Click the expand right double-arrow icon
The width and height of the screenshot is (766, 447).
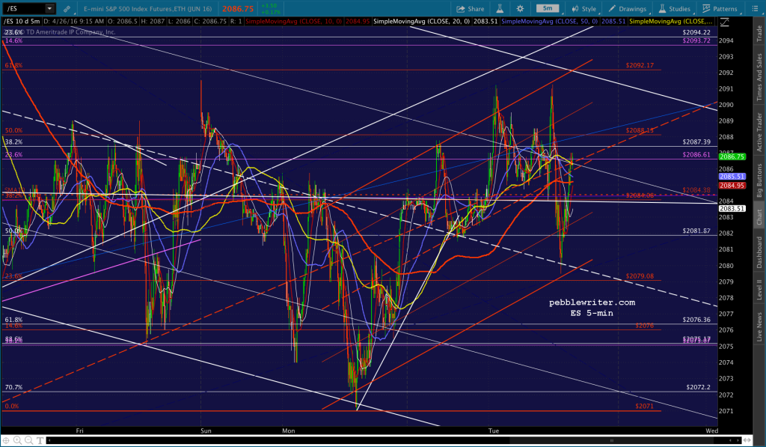pos(748,440)
